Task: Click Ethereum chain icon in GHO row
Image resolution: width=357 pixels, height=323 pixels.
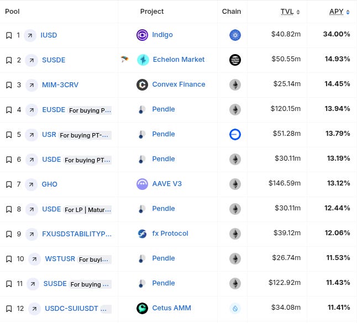Action: (235, 184)
